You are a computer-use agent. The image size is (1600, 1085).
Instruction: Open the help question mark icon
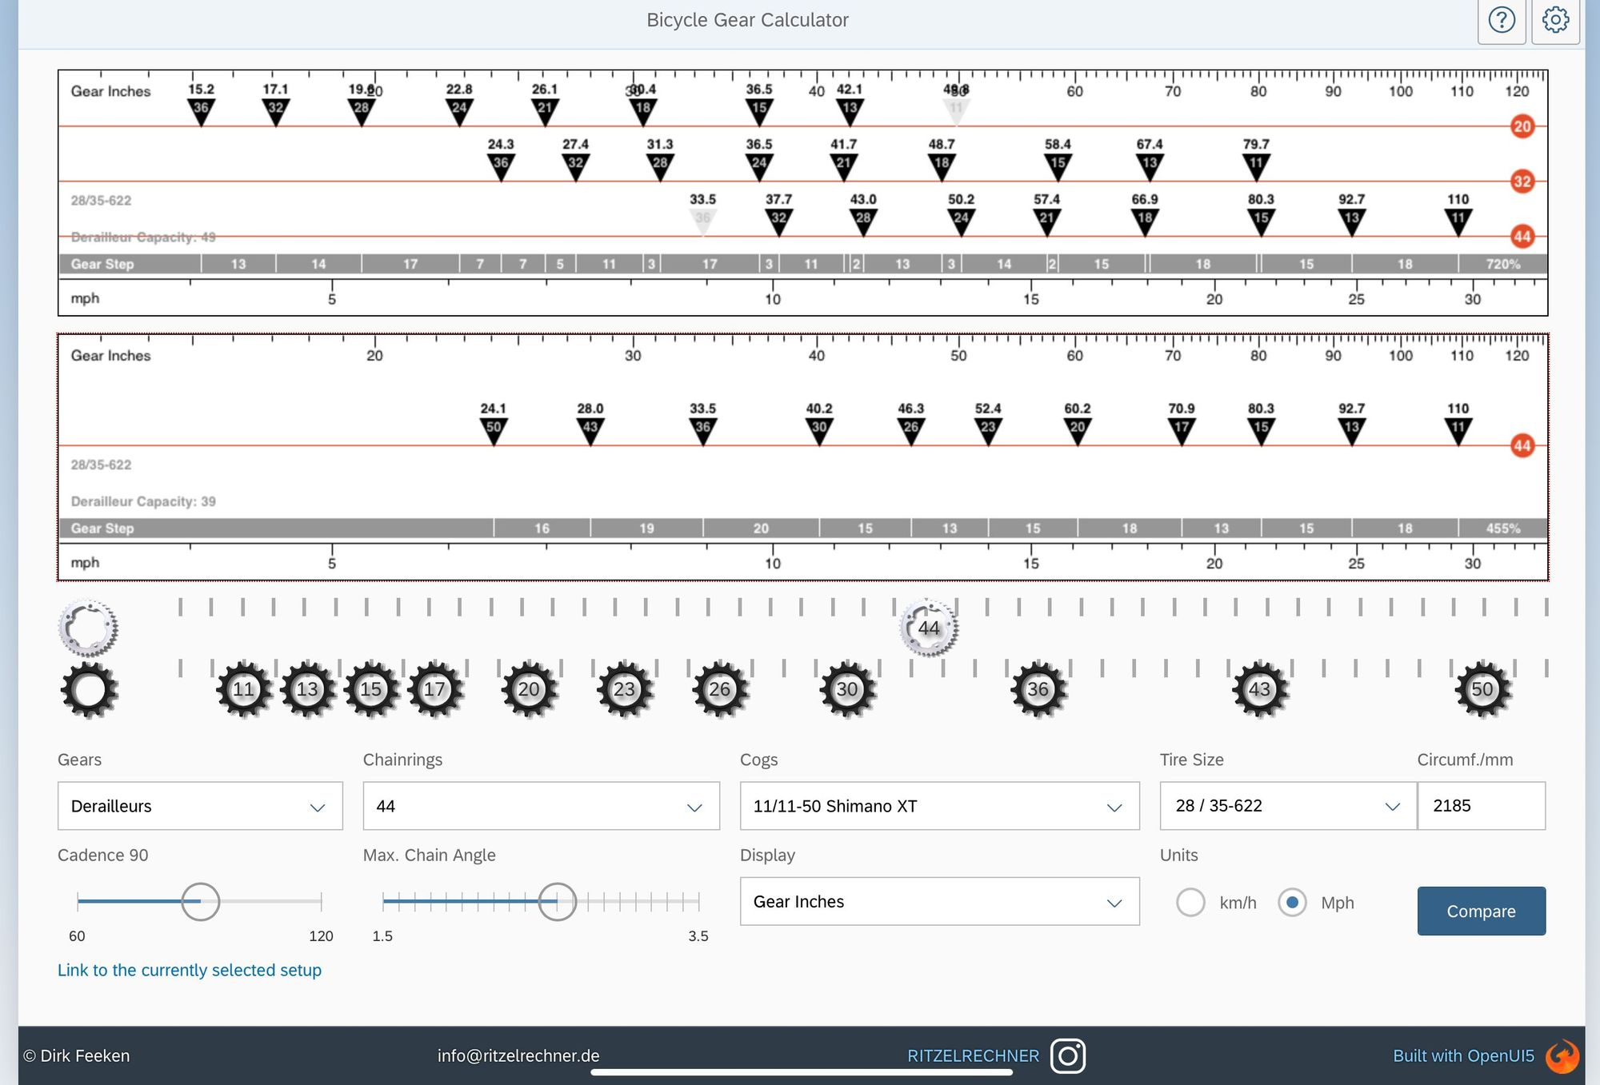click(x=1502, y=20)
